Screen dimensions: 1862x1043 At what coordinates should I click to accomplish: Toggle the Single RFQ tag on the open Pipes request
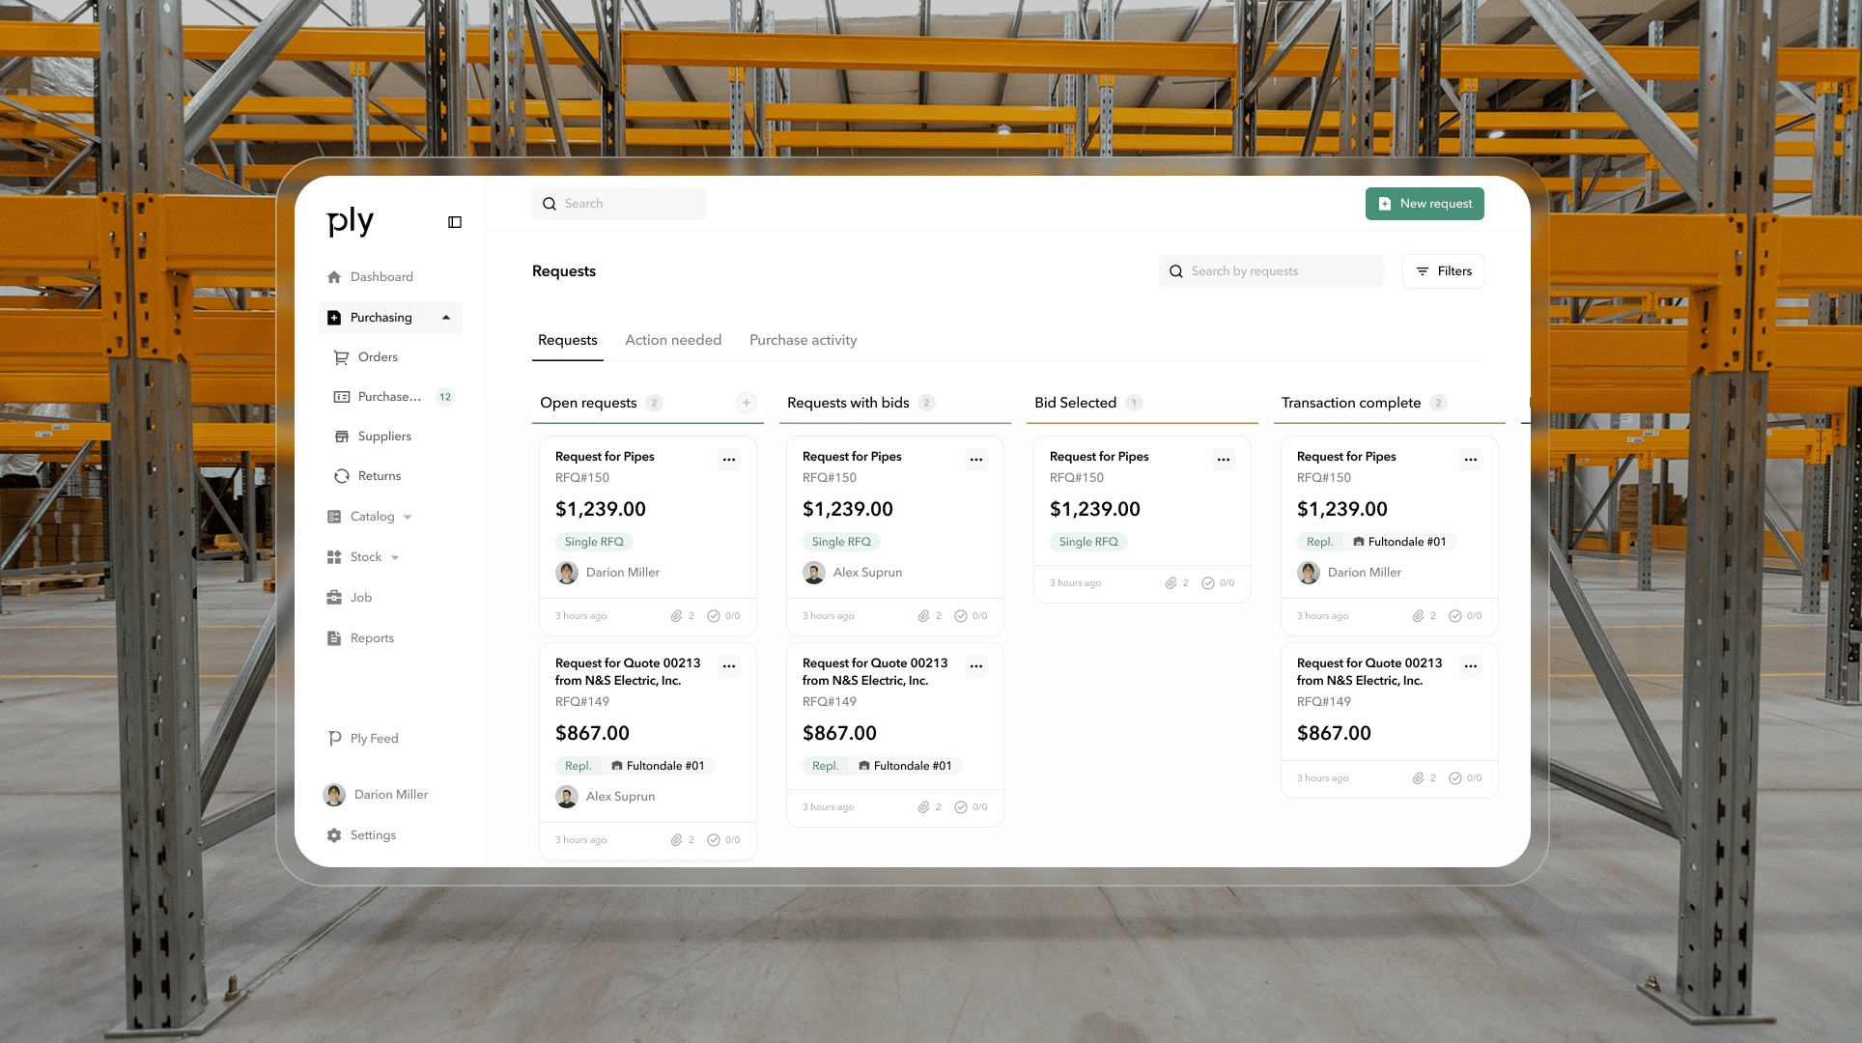[593, 541]
